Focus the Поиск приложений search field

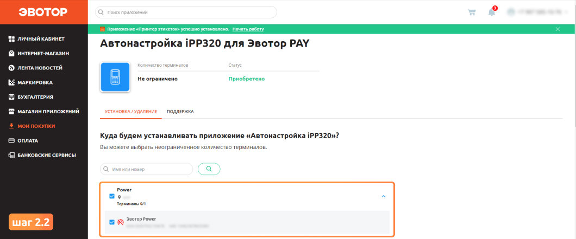pyautogui.click(x=186, y=12)
